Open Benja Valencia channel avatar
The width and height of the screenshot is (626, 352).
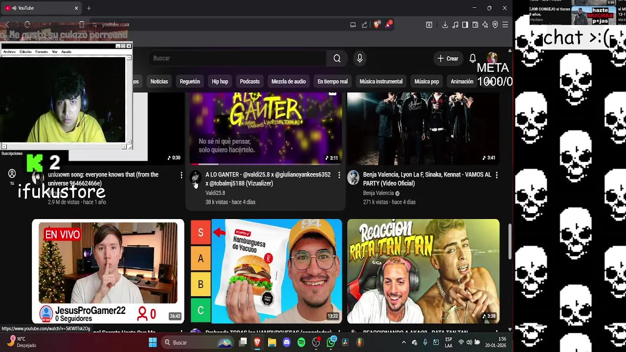point(353,177)
